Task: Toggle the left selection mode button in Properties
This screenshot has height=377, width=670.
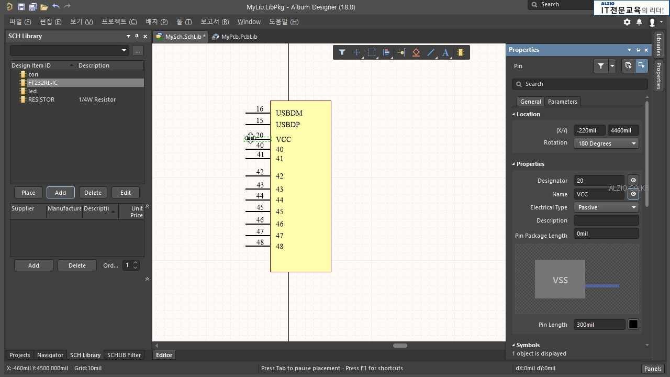Action: (x=628, y=66)
